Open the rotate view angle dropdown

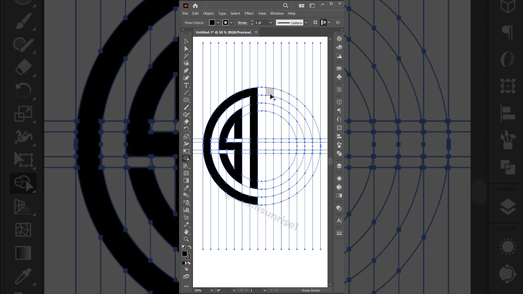(x=234, y=290)
